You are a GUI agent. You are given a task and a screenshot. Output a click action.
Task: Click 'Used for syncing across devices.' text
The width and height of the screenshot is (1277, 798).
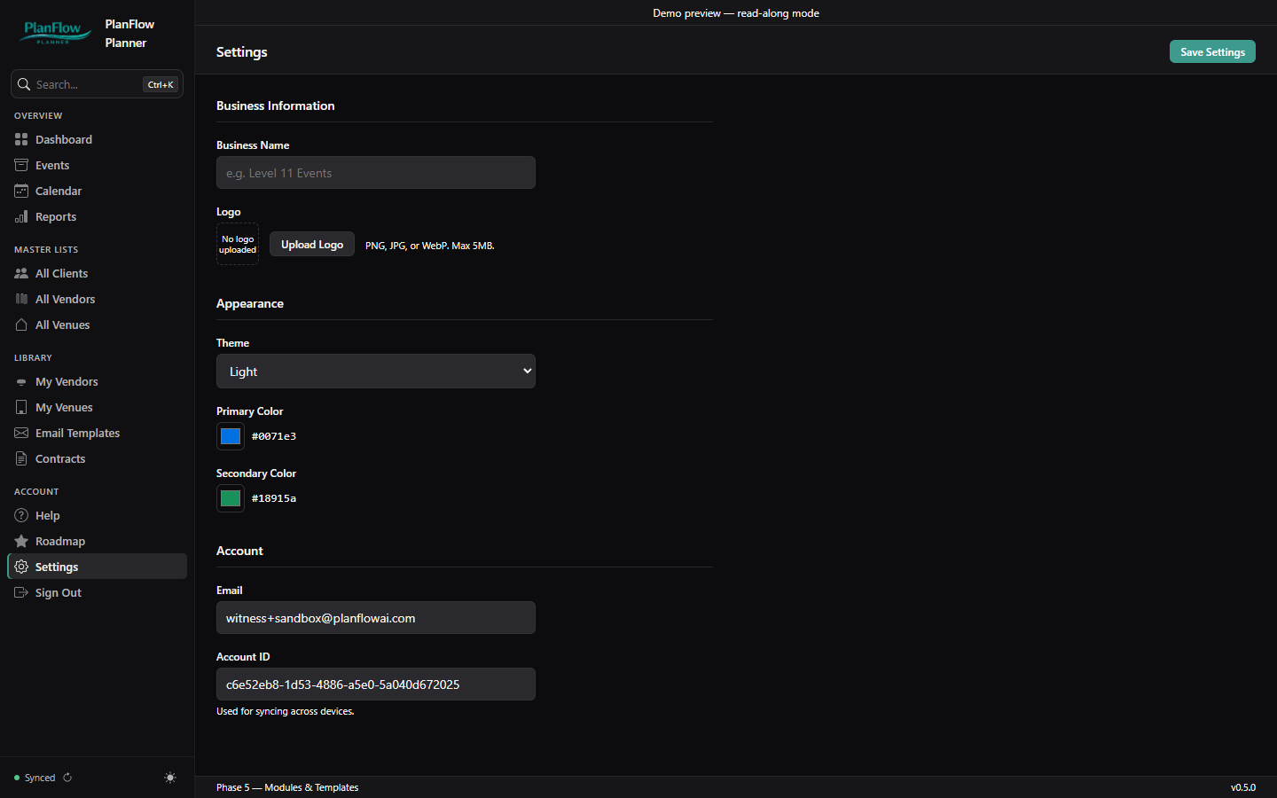pyautogui.click(x=286, y=711)
